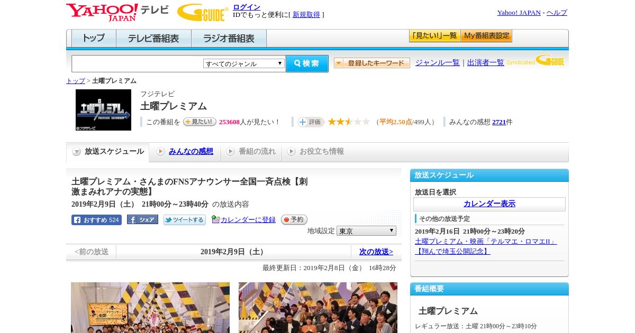Click the ヘルプ link

coord(557,13)
